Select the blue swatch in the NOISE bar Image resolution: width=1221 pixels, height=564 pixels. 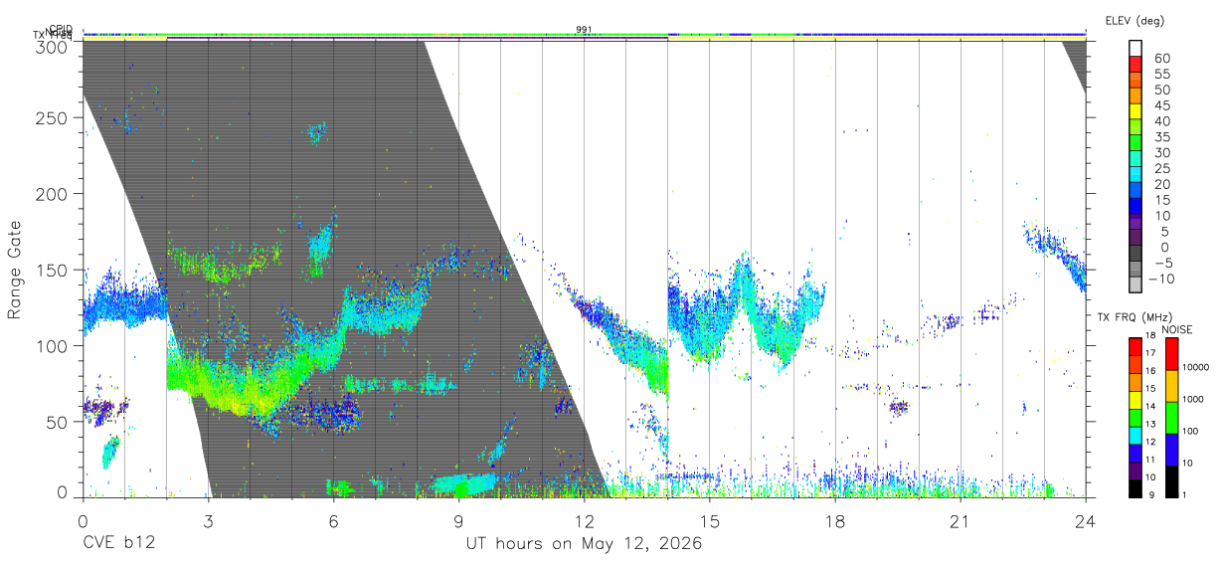(1171, 449)
